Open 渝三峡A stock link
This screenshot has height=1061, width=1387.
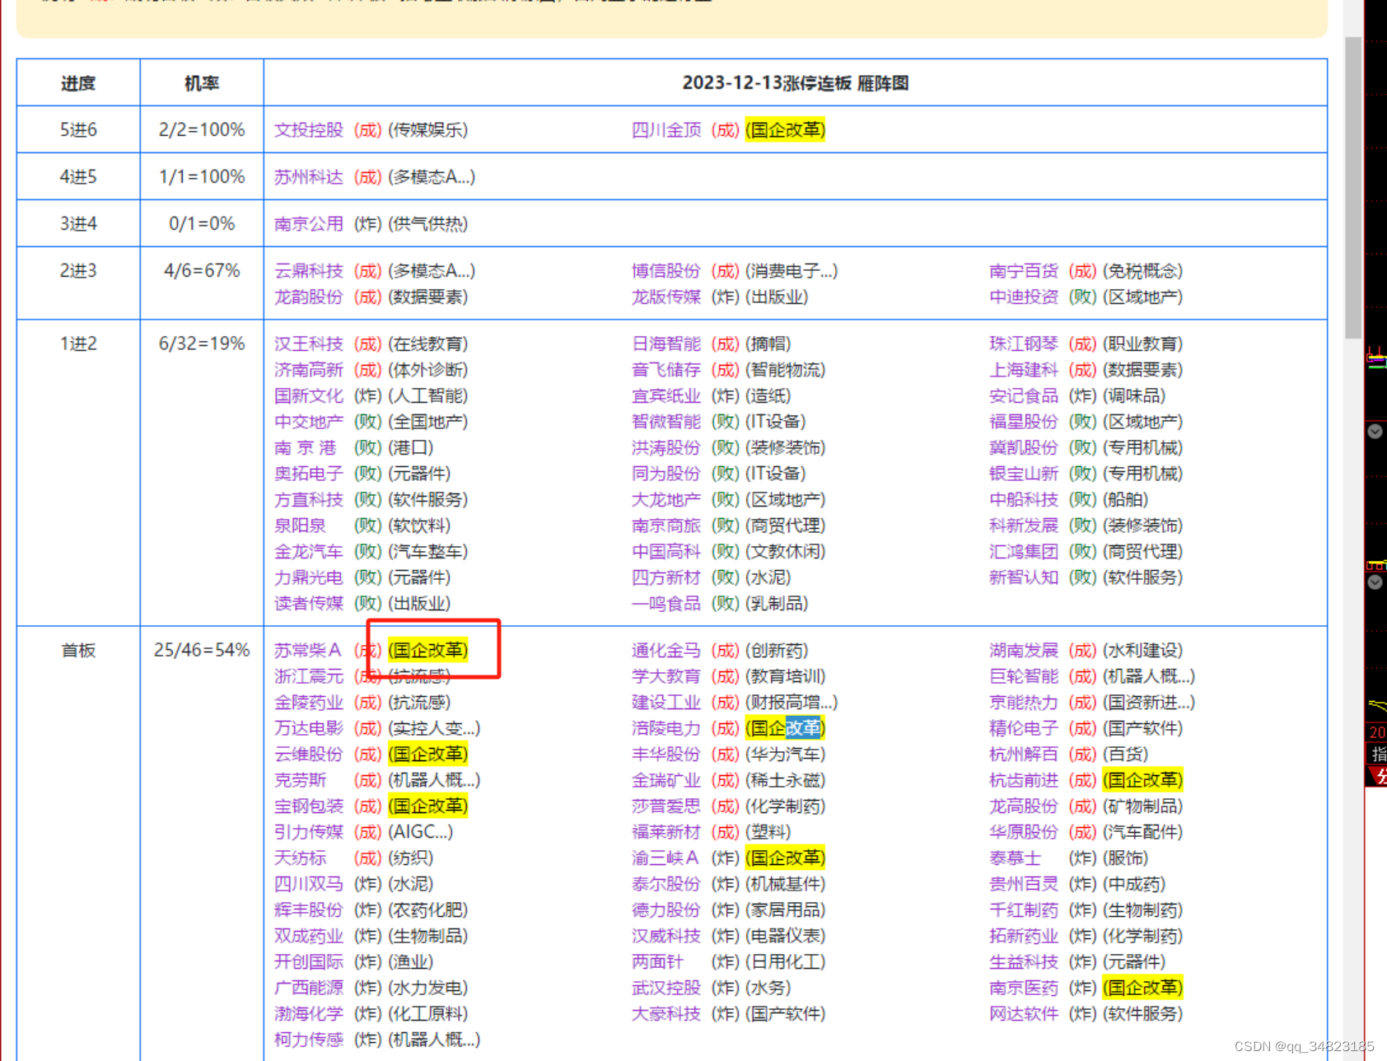[665, 858]
